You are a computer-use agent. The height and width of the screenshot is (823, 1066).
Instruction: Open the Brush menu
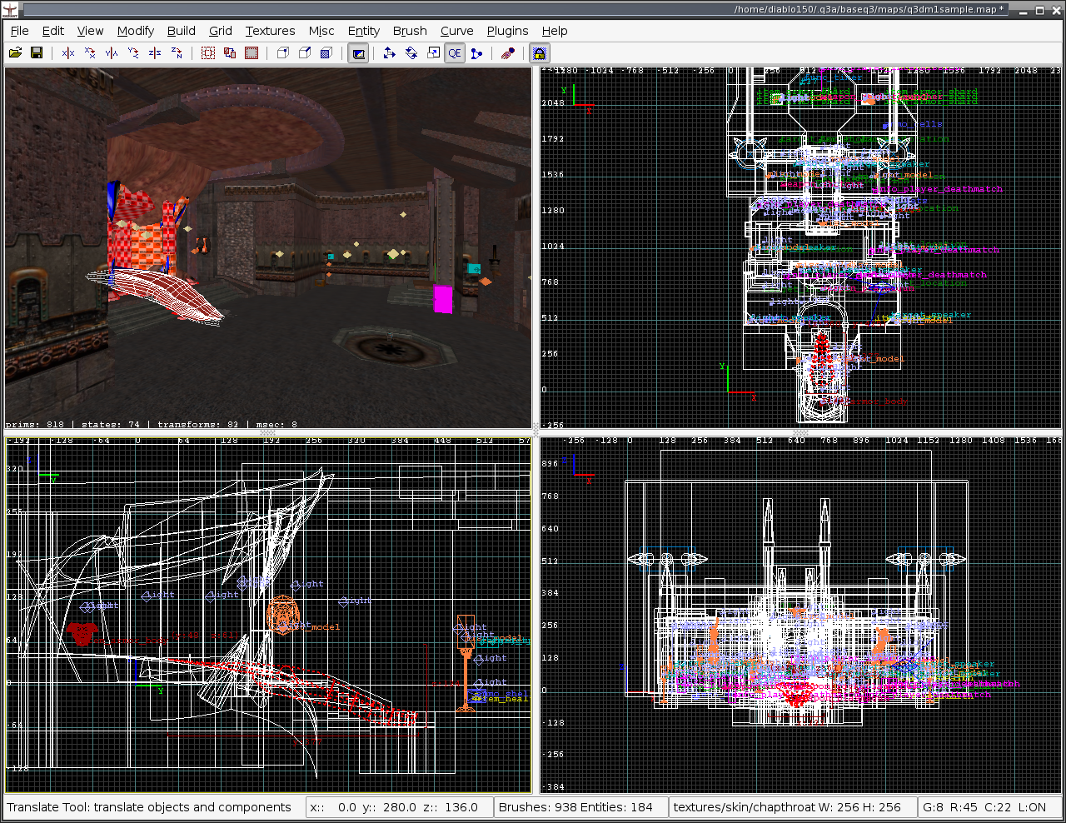pos(410,31)
